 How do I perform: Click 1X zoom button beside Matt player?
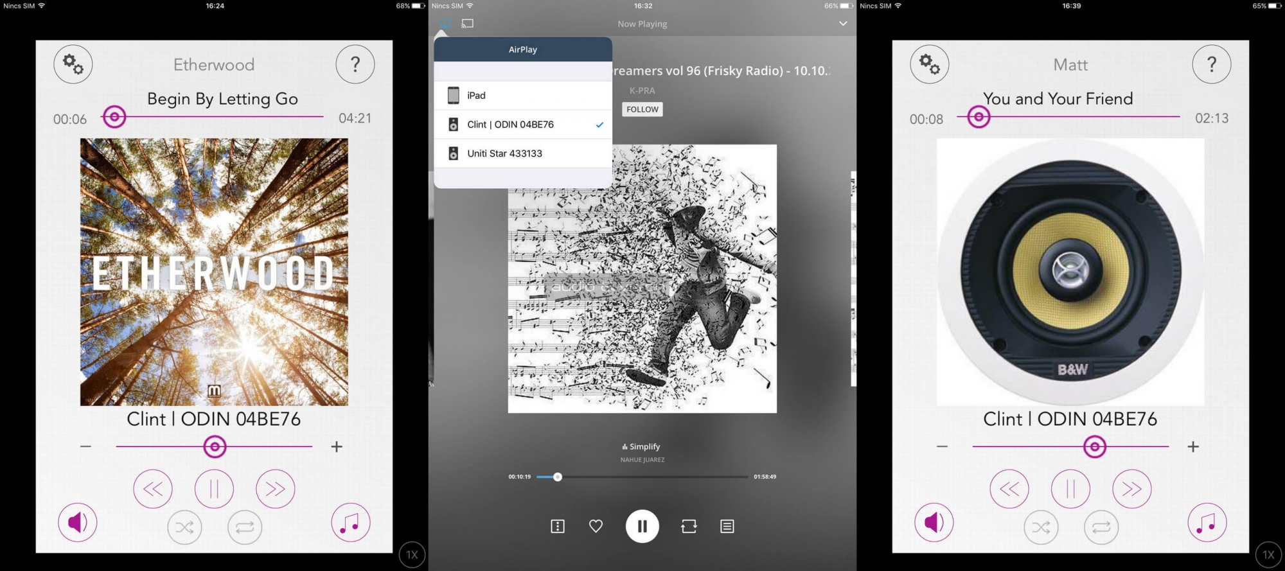(x=1269, y=554)
